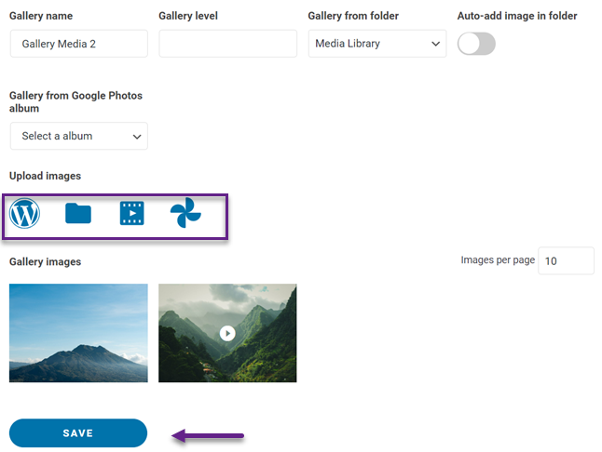Click the Auto-add image in folder label
Viewport: 602px width, 452px height.
(x=516, y=16)
